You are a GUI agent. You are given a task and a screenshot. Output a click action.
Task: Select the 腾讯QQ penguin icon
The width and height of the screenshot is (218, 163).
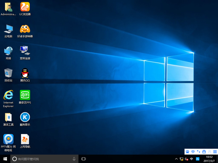25,73
